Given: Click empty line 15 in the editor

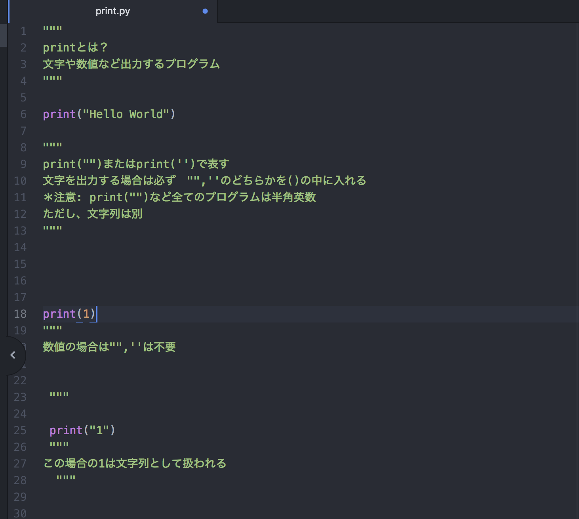Looking at the screenshot, I should tap(238, 264).
